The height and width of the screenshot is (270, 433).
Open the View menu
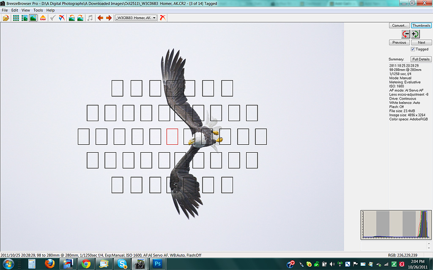26,10
